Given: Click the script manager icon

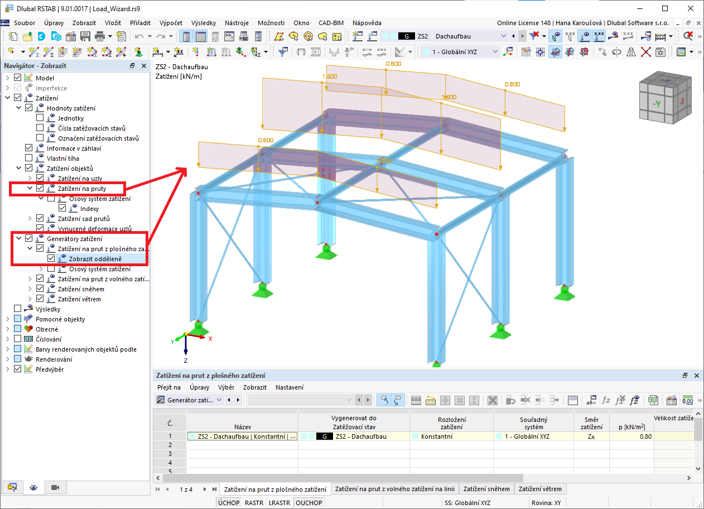Looking at the screenshot, I should coord(243,36).
